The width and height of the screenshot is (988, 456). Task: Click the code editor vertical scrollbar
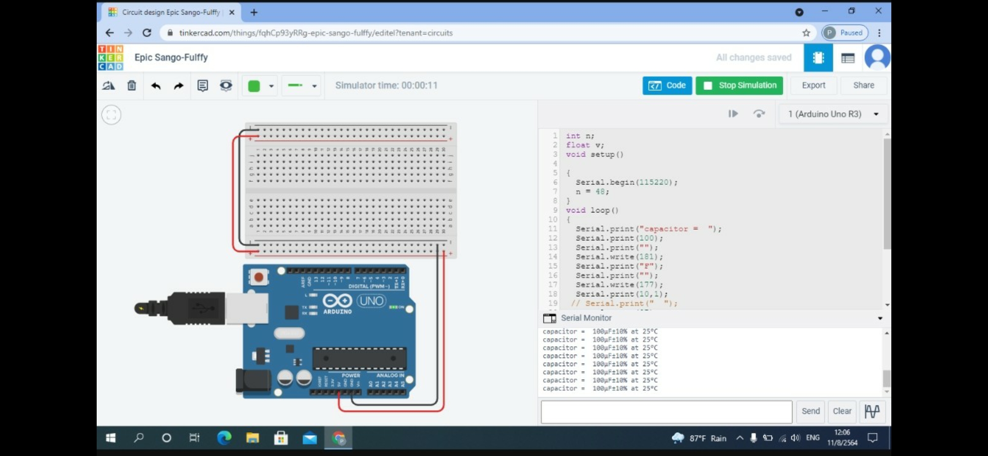(x=887, y=194)
